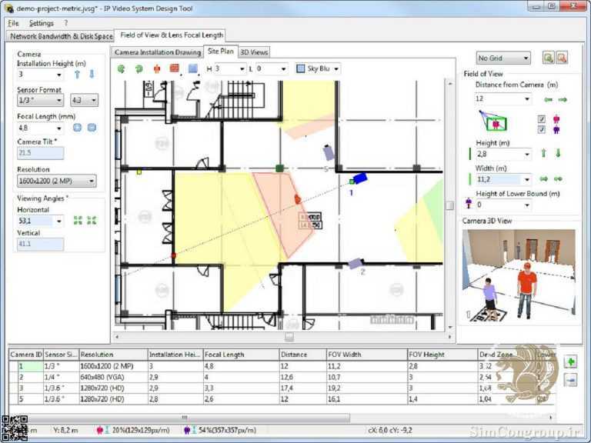Viewport: 591px width, 443px height.
Task: Toggle the purple person figure checkbox
Action: 542,129
